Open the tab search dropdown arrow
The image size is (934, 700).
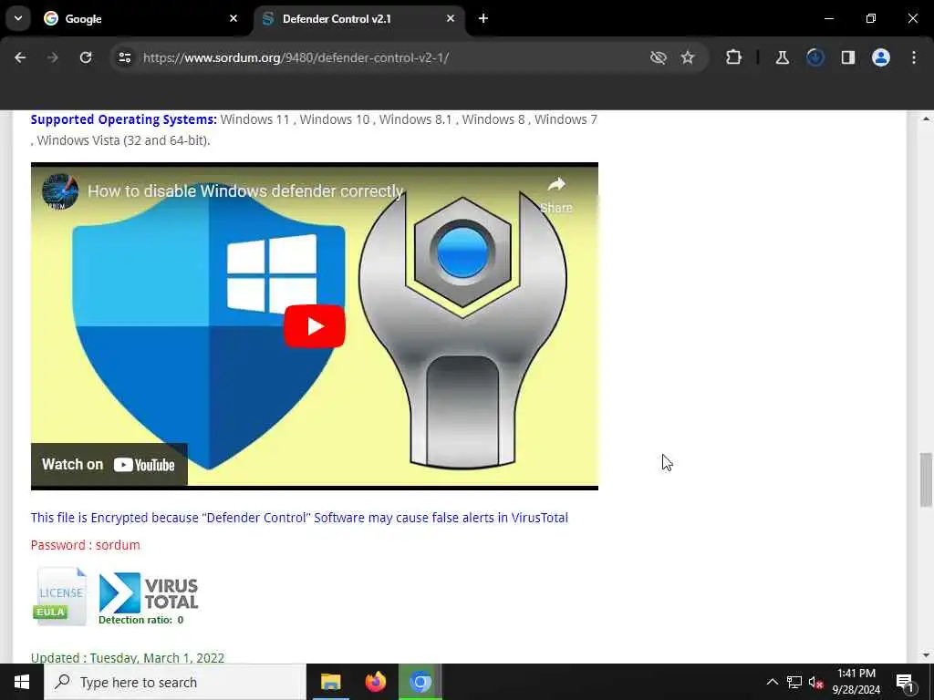[x=18, y=18]
